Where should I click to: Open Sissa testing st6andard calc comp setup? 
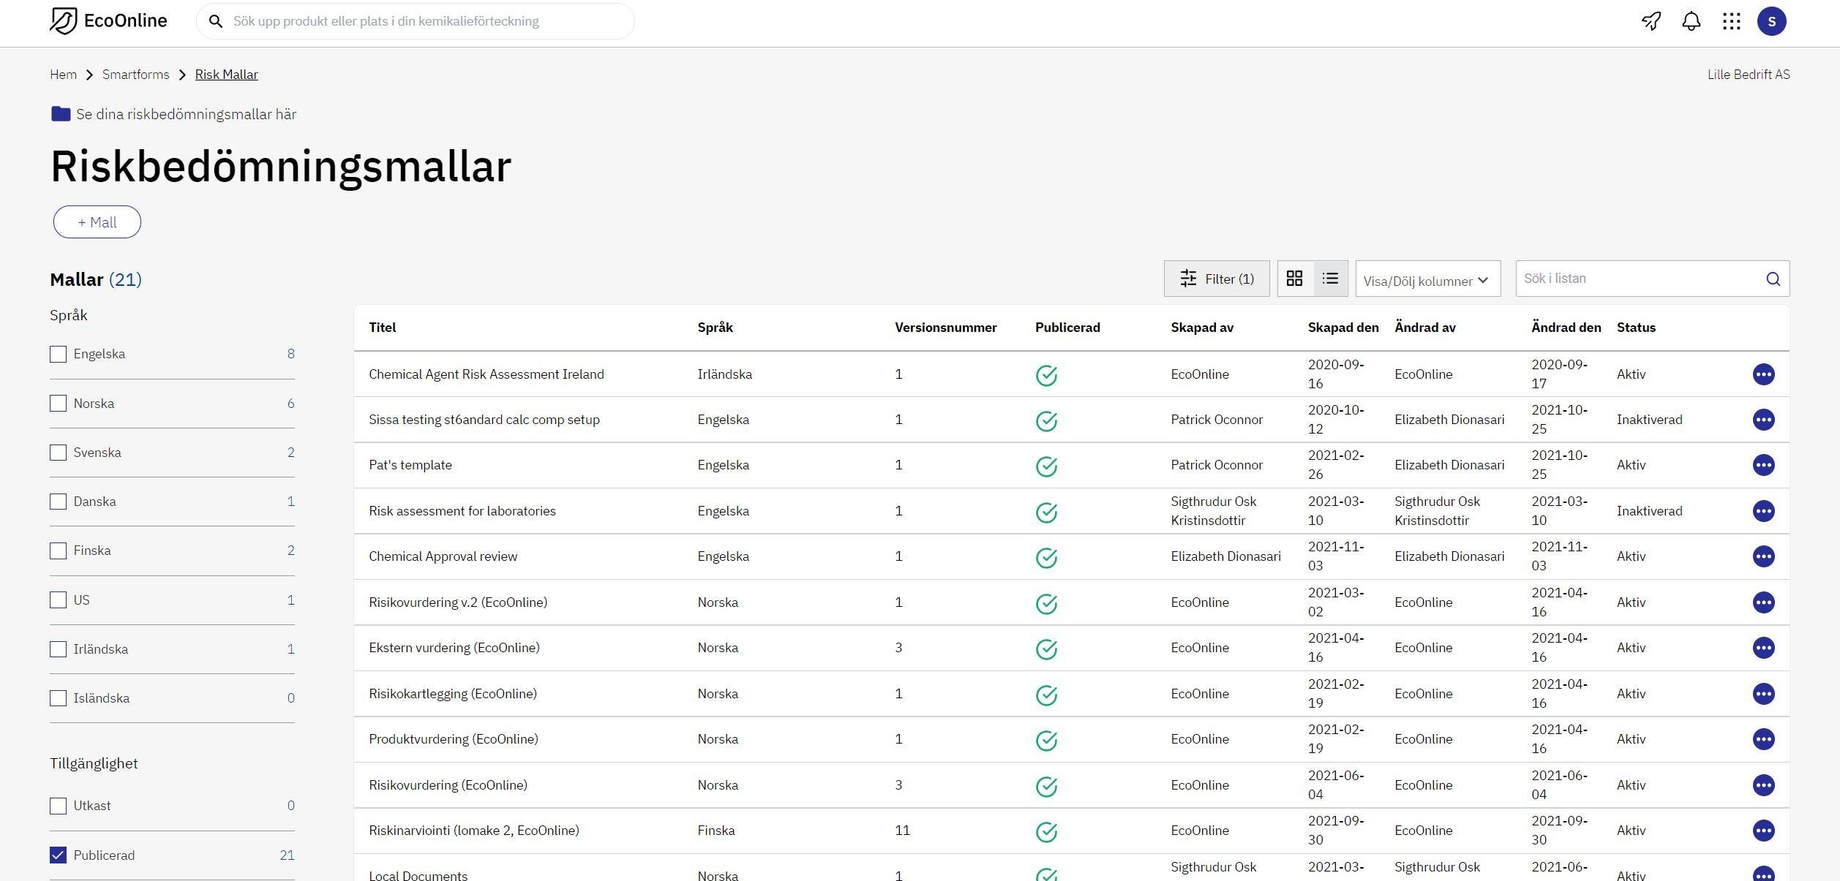coord(484,420)
